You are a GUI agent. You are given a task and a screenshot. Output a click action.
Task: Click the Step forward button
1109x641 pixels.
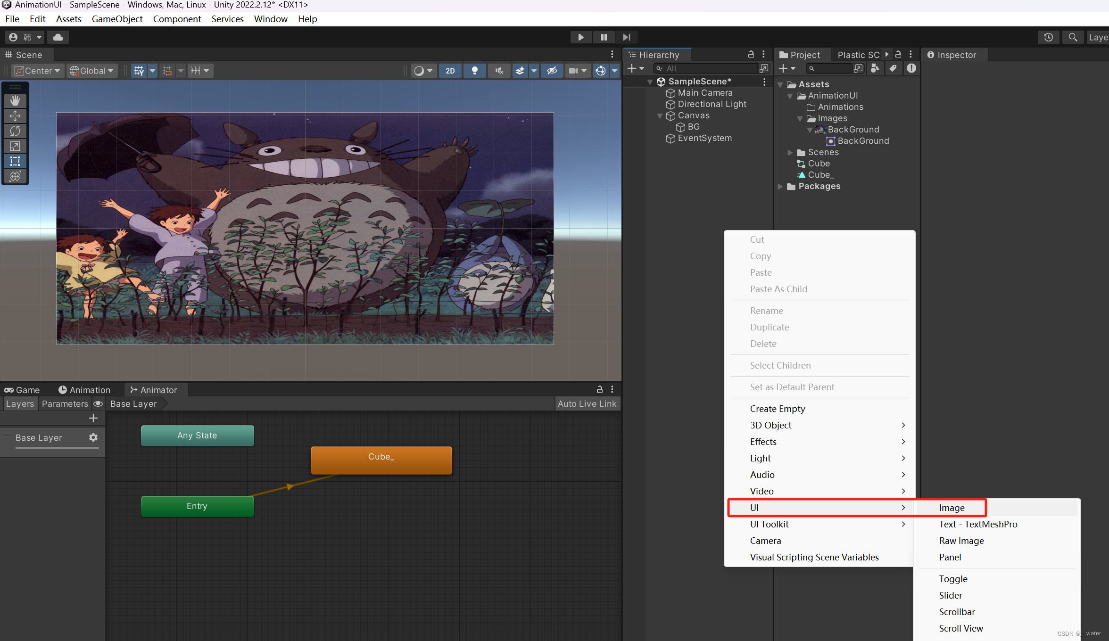coord(626,37)
